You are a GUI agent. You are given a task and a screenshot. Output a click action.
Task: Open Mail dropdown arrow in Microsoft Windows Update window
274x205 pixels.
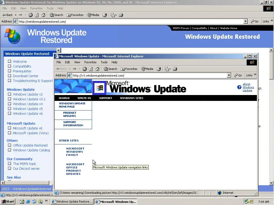(x=170, y=69)
